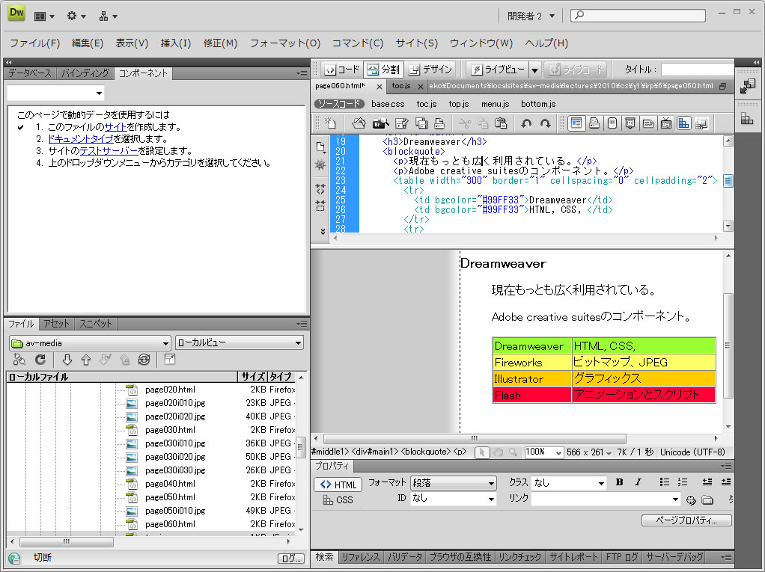Enable print media style rendering
This screenshot has height=572, width=765.
click(x=594, y=123)
